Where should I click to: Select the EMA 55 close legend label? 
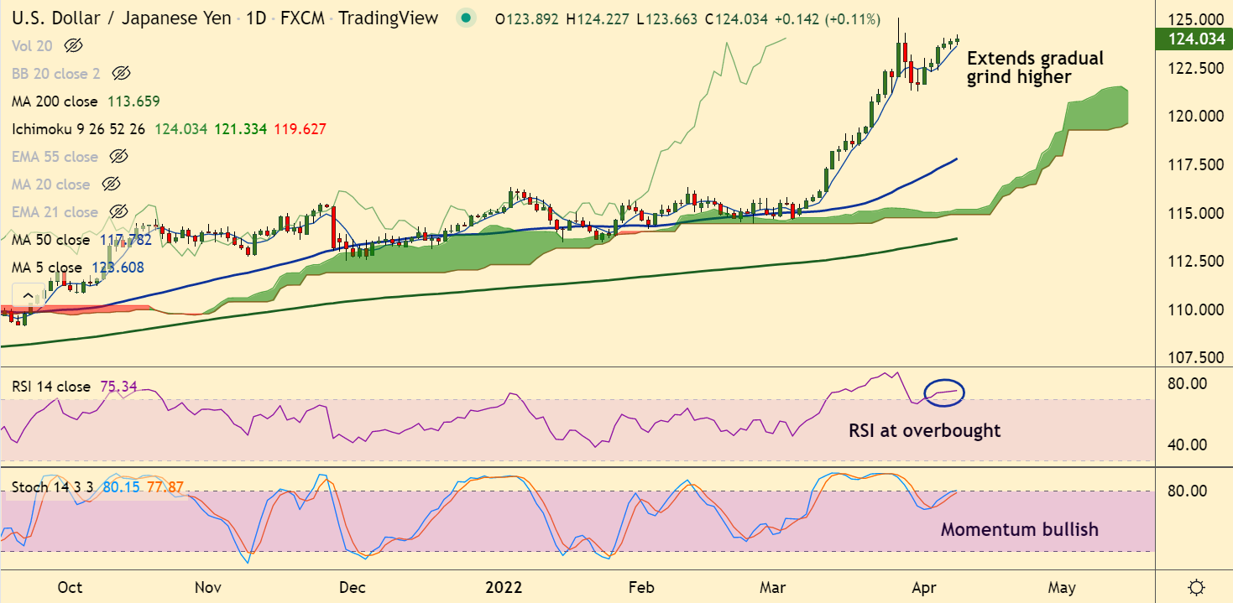[x=55, y=157]
